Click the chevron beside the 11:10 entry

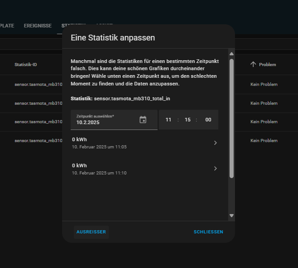pyautogui.click(x=215, y=169)
